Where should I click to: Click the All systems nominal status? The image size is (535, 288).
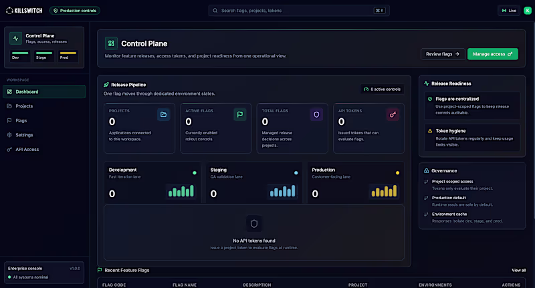point(28,277)
